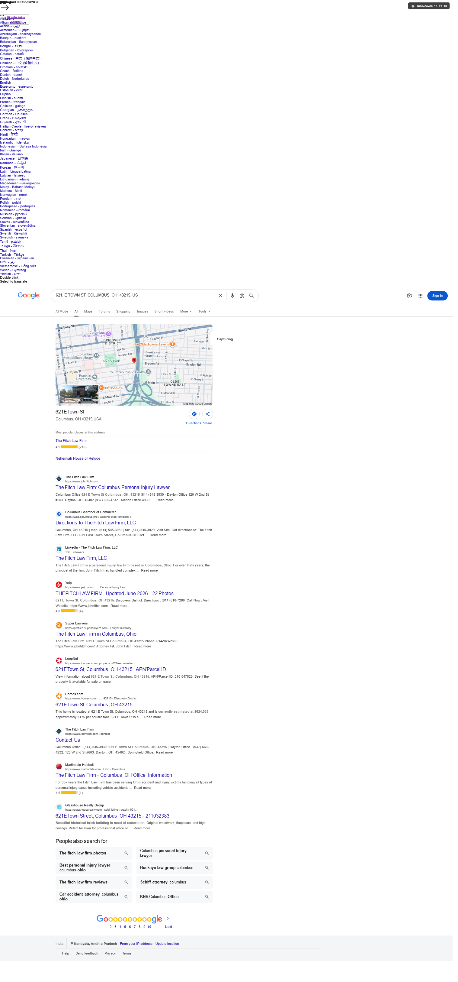Open 'Directions to The Fitch Law Firm, LLC' result
The height and width of the screenshot is (982, 458).
coord(97,529)
